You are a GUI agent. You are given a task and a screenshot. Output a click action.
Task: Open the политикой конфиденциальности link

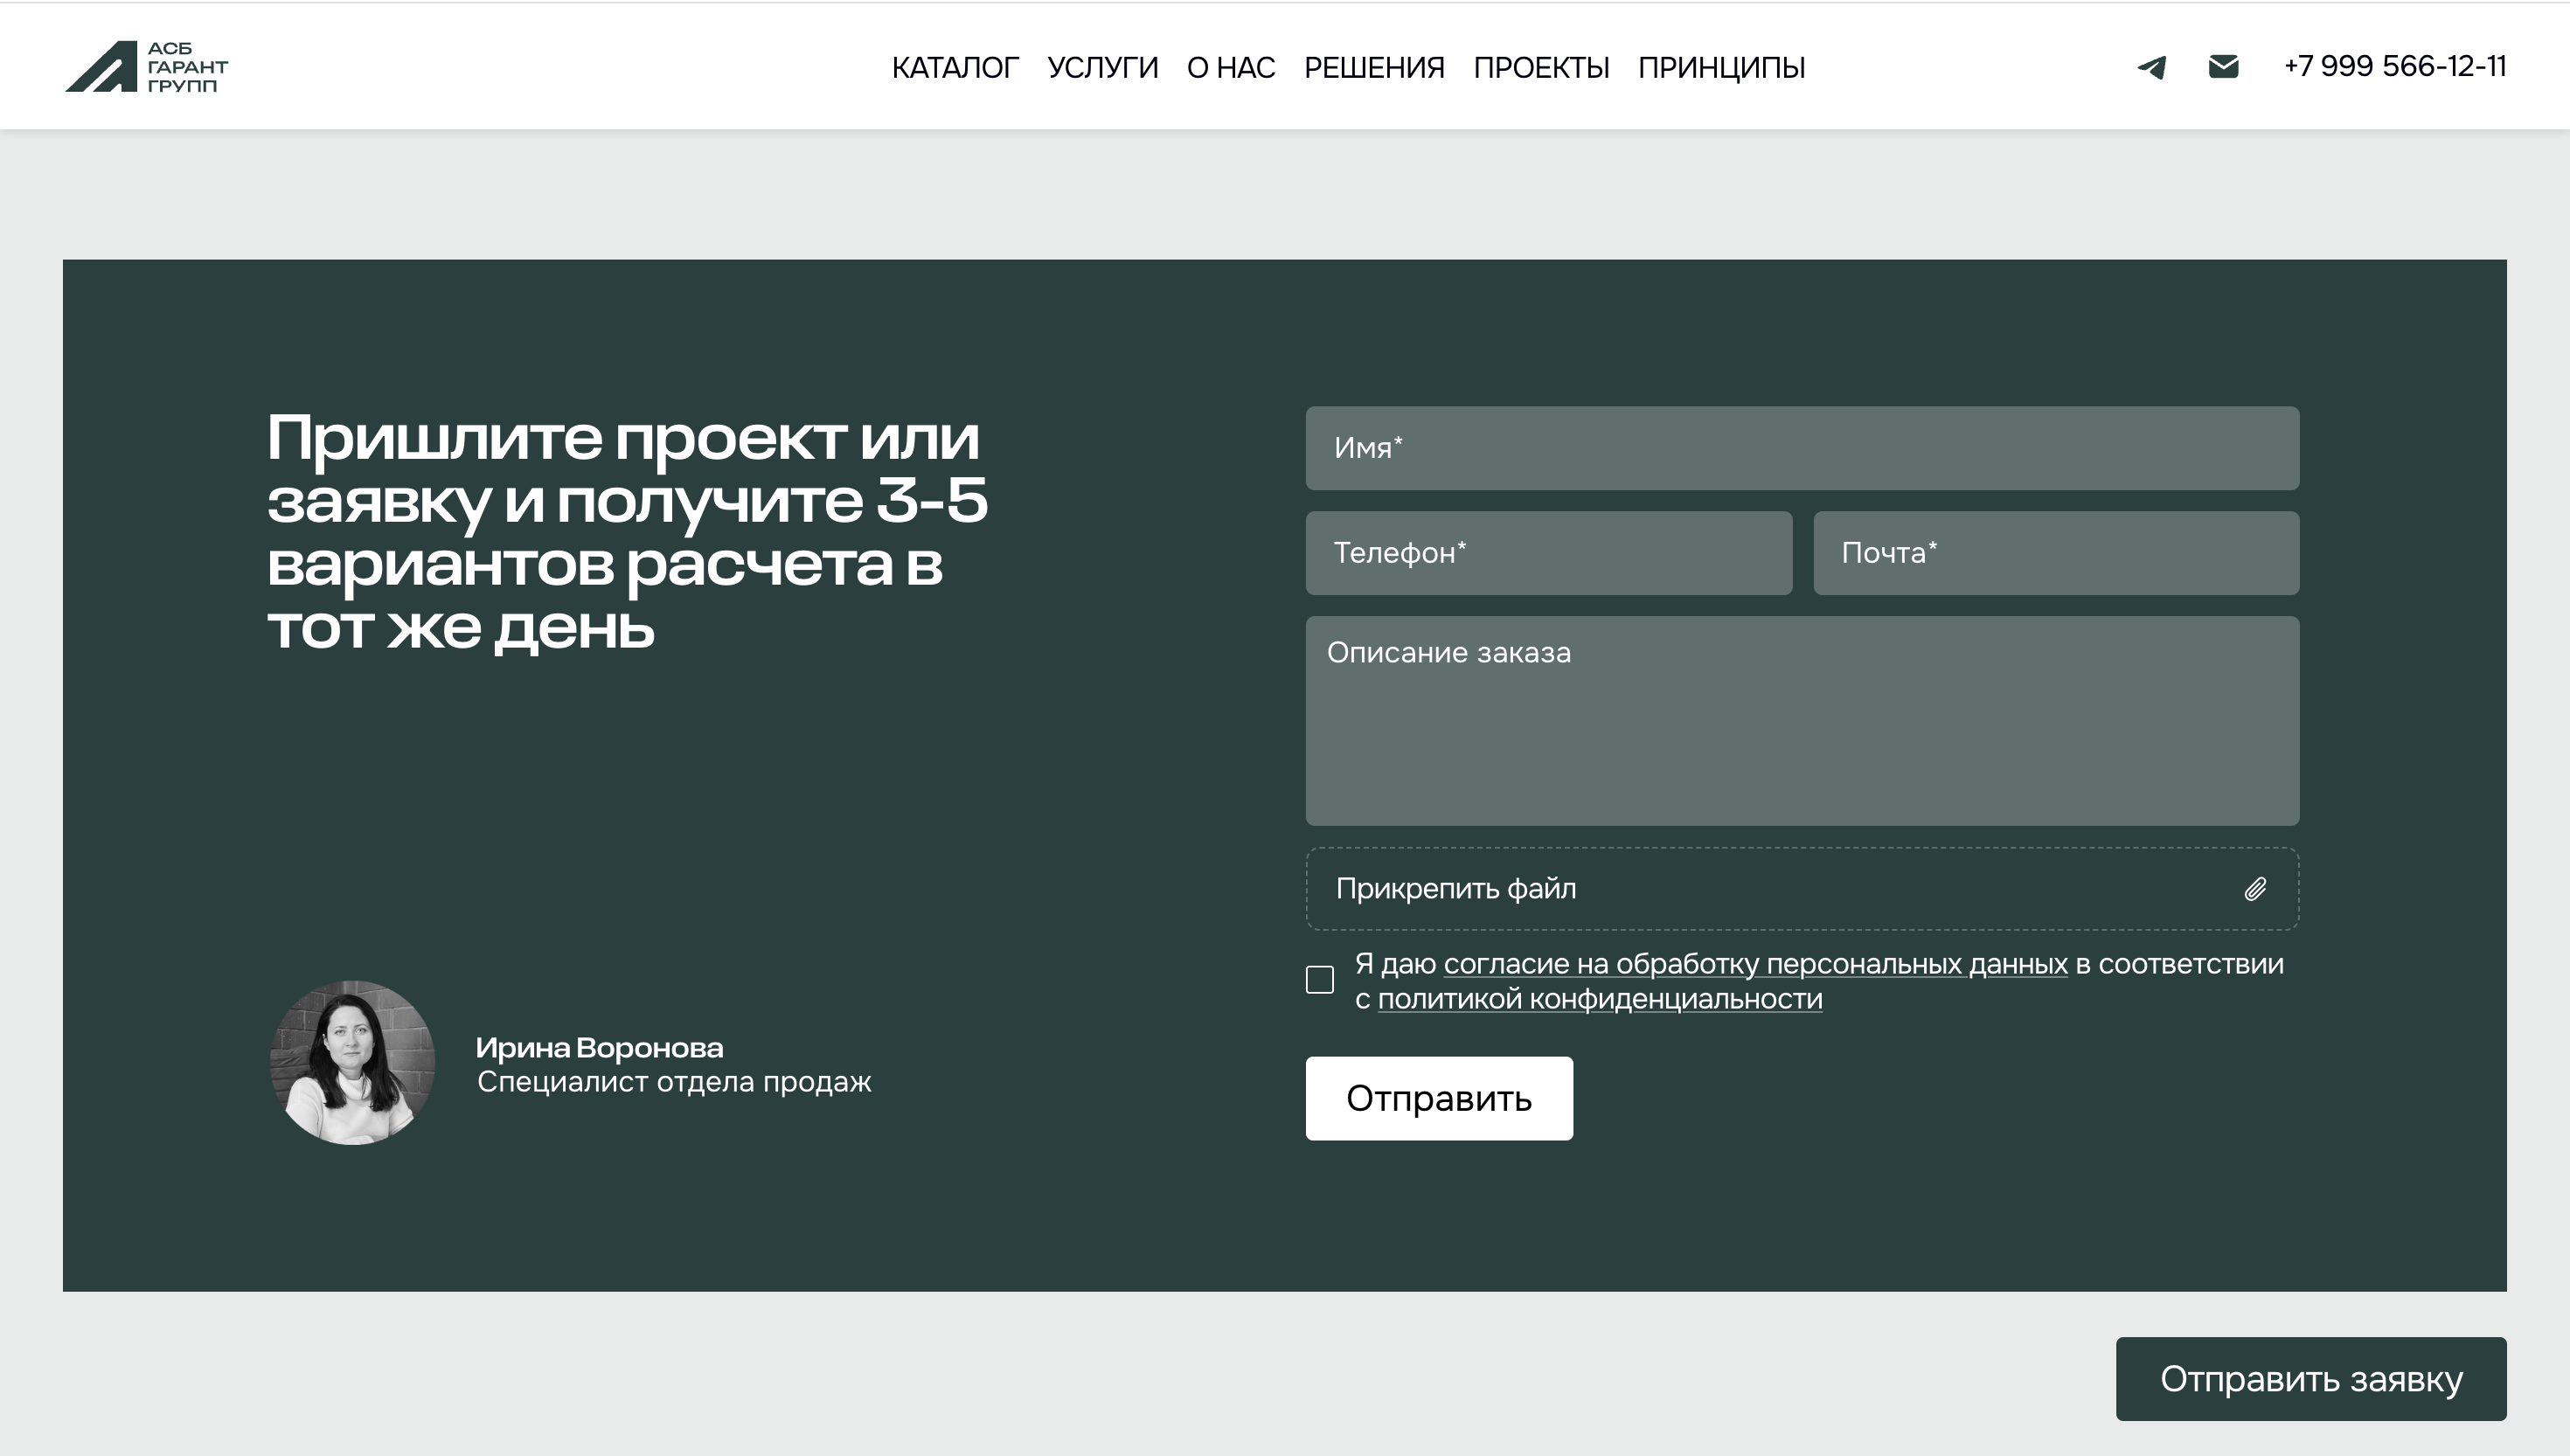pos(1600,998)
